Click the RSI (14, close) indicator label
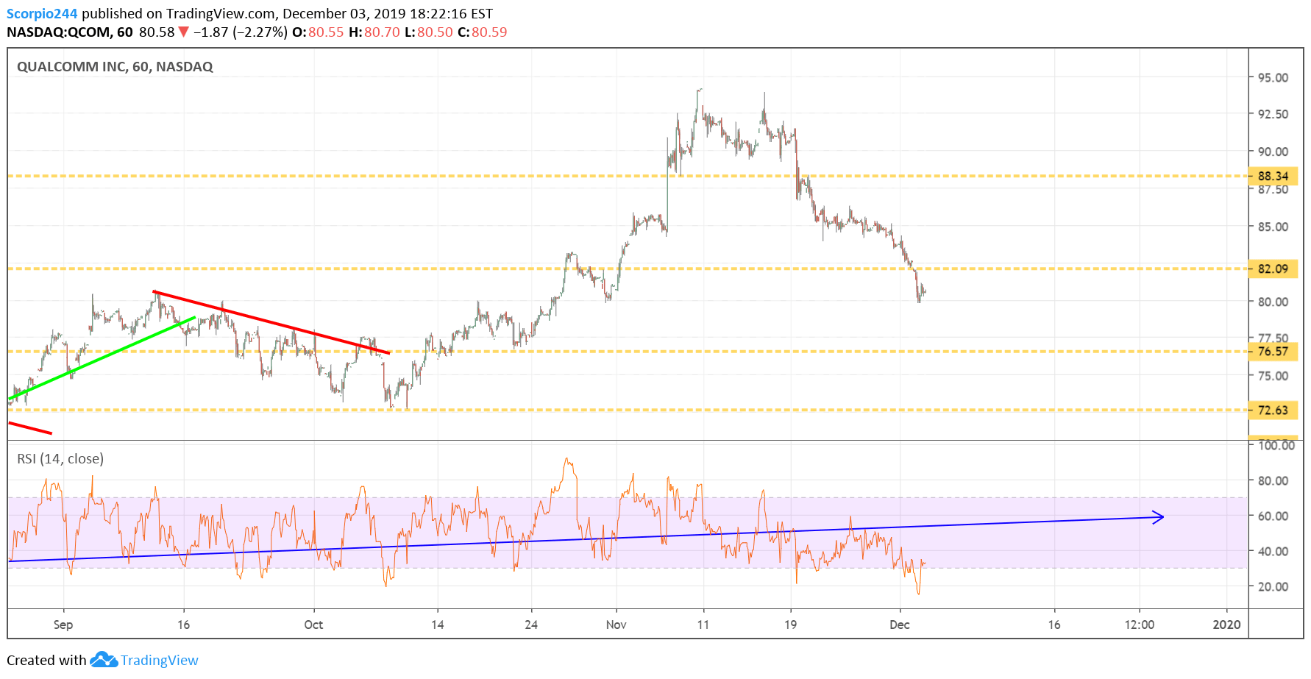 click(x=60, y=459)
